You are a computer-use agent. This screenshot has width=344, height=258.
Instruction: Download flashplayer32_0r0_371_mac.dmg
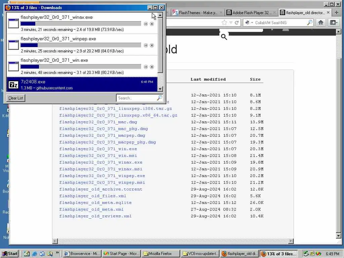point(98,122)
